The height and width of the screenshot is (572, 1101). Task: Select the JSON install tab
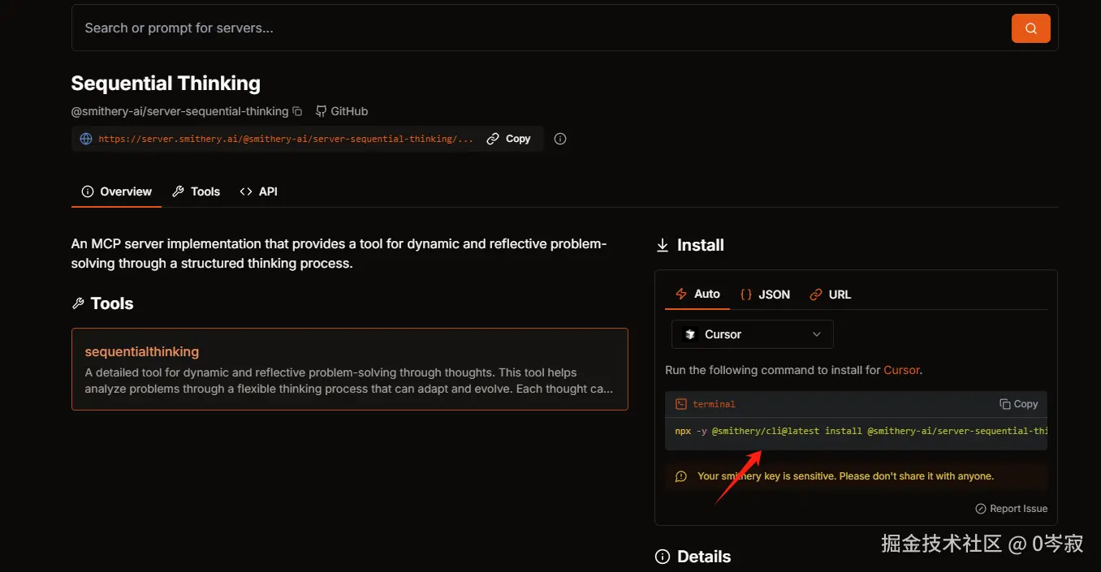(x=765, y=295)
